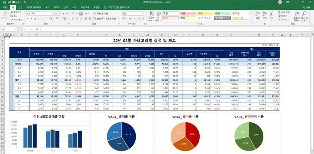Click the Insert Function fx icon
This screenshot has height=154, width=314.
[37, 29]
